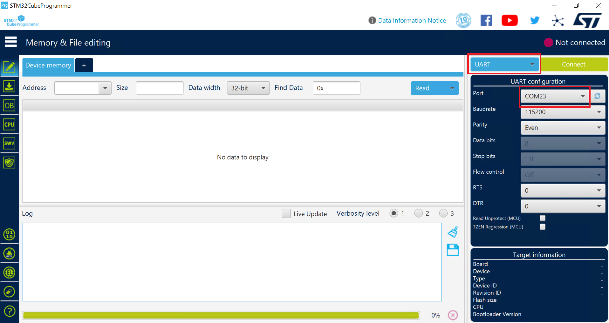Open the security shield panel icon
Viewport: 609px width, 323px height.
tap(10, 163)
